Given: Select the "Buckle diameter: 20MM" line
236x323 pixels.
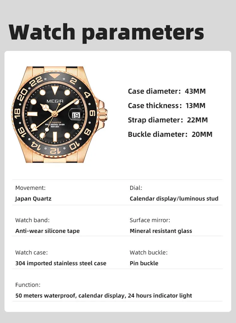Looking at the screenshot, I should click(x=170, y=134).
